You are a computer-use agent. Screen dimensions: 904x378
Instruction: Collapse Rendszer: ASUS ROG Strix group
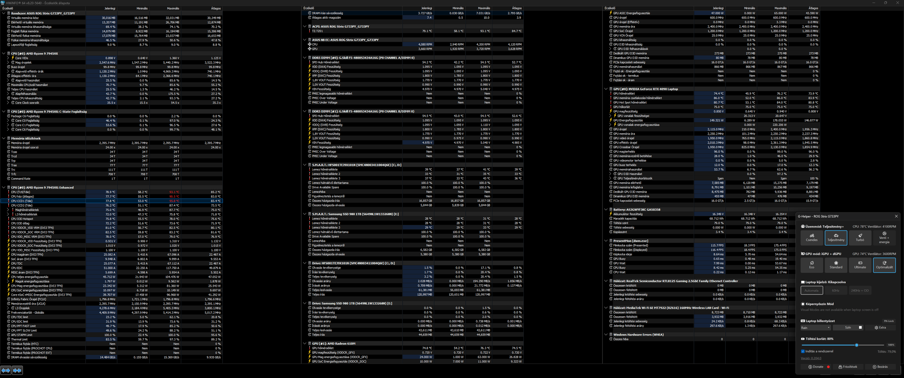tap(4, 13)
